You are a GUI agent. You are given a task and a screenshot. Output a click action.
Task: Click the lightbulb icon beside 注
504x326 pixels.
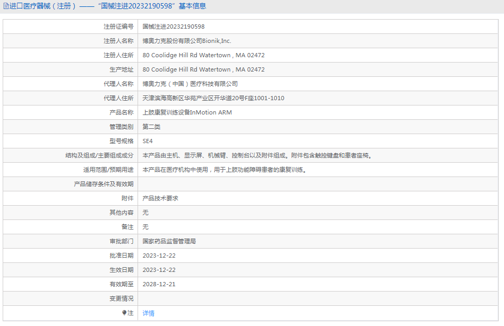click(x=124, y=313)
